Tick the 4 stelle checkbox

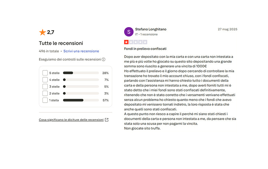point(45,80)
